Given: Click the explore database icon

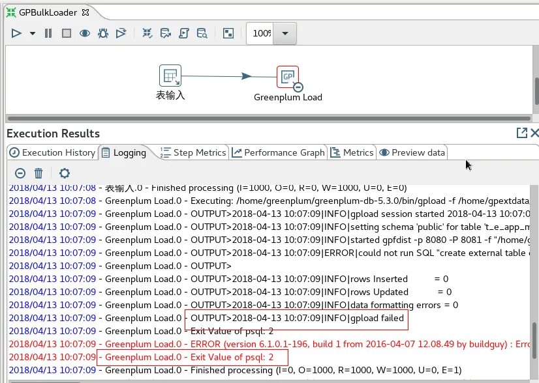Looking at the screenshot, I should pyautogui.click(x=202, y=33).
